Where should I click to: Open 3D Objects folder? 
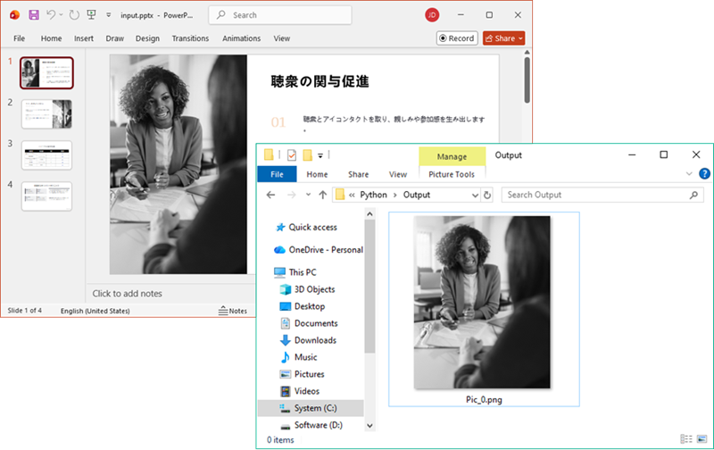(307, 289)
